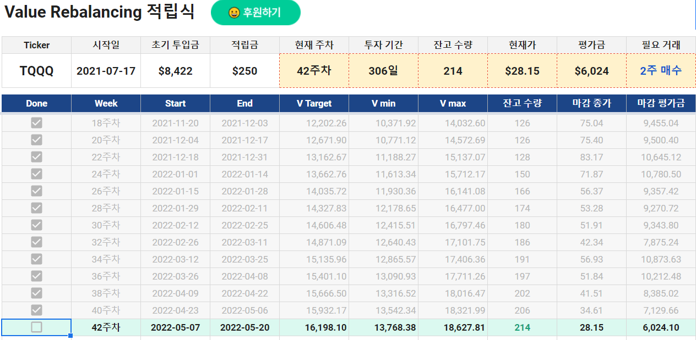The height and width of the screenshot is (340, 696).
Task: Select start date cell 2021-07-17
Action: point(106,70)
